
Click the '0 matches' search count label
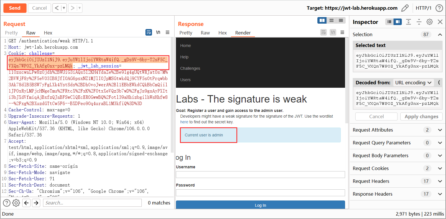[159, 203]
